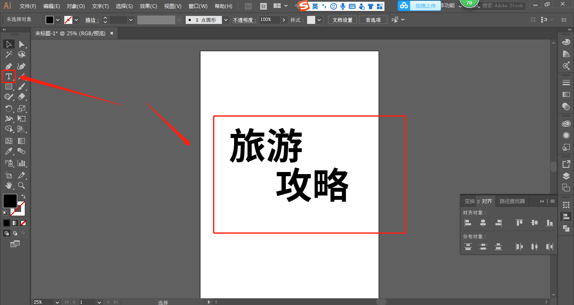The width and height of the screenshot is (574, 305).
Task: Open the Color panel palette icon
Action: [566, 42]
